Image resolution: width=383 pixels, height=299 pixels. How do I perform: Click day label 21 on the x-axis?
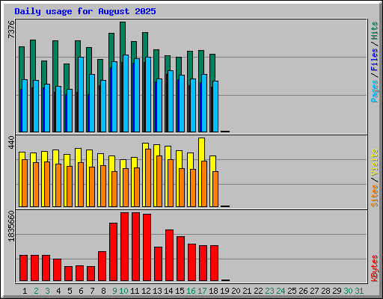247,291
